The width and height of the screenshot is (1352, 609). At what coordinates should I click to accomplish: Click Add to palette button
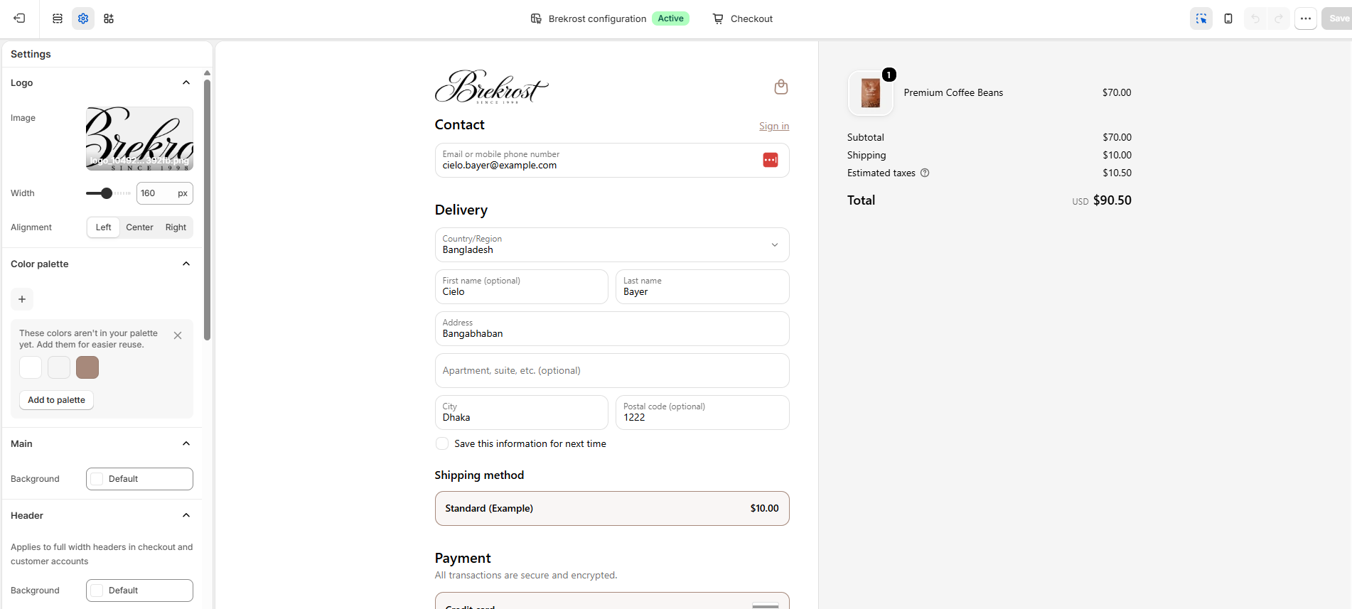(x=56, y=400)
